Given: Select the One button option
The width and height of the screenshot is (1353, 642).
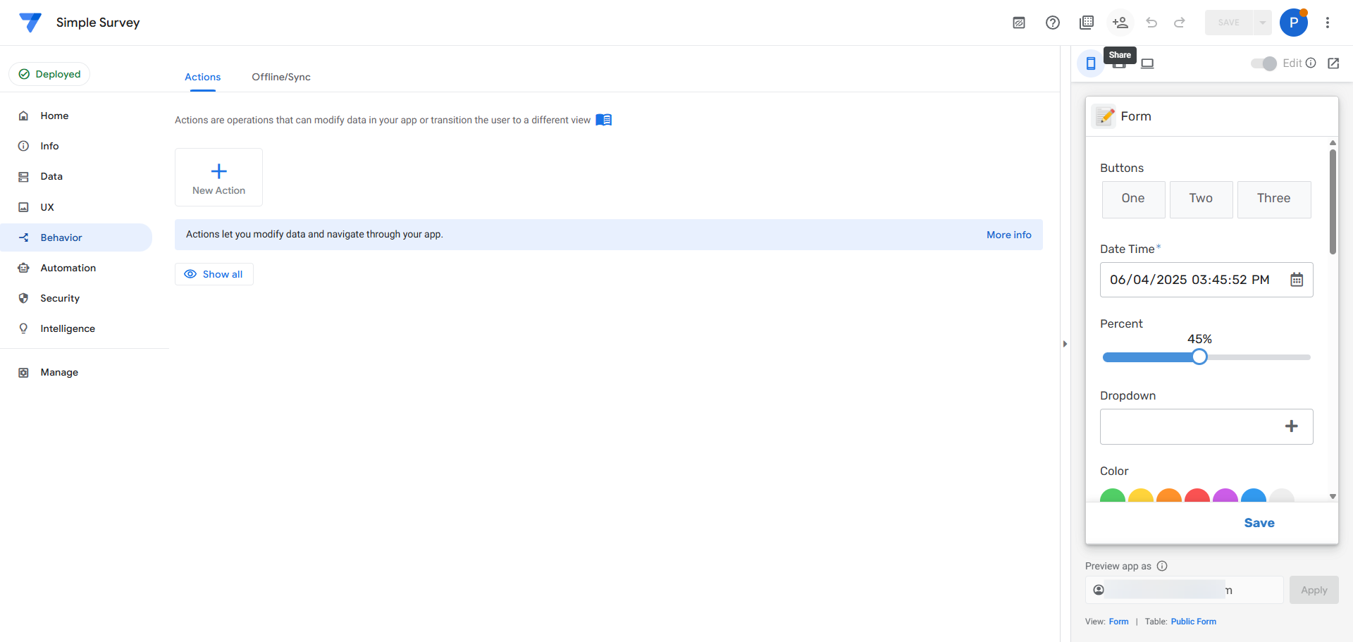Looking at the screenshot, I should point(1133,199).
